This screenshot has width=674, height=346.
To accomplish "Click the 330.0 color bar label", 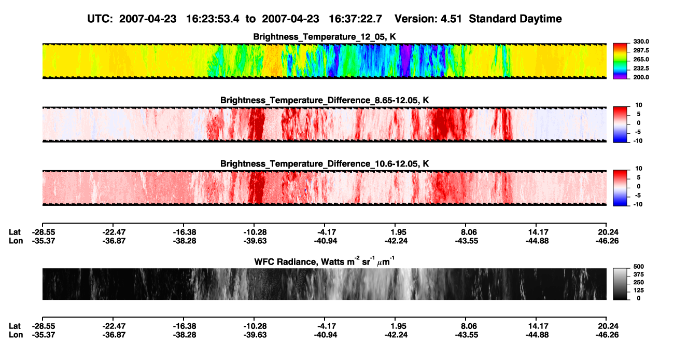I will (641, 41).
